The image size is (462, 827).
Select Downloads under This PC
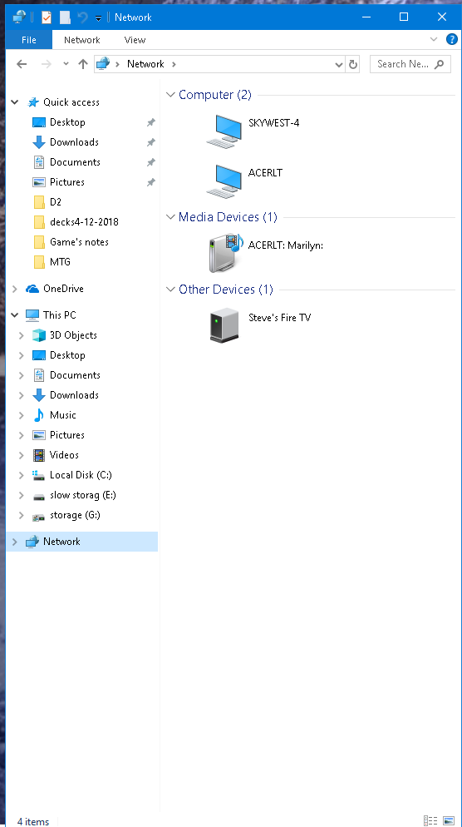(x=74, y=395)
